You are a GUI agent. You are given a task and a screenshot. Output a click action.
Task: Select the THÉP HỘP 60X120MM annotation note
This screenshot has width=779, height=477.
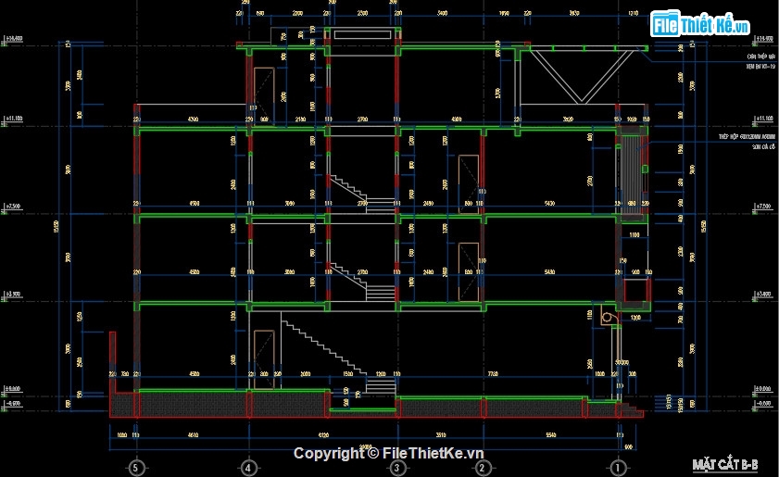tap(747, 137)
